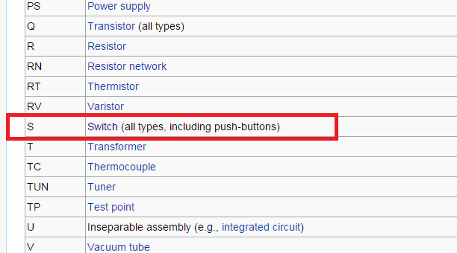Open the Power supply link
Image resolution: width=457 pixels, height=253 pixels.
[119, 6]
